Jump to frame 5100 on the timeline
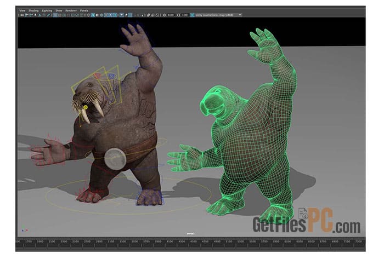Screen dimensions: 384x259 [x=229, y=241]
